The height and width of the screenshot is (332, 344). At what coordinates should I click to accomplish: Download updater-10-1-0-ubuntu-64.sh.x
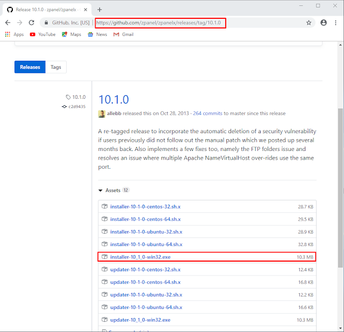[x=146, y=307]
